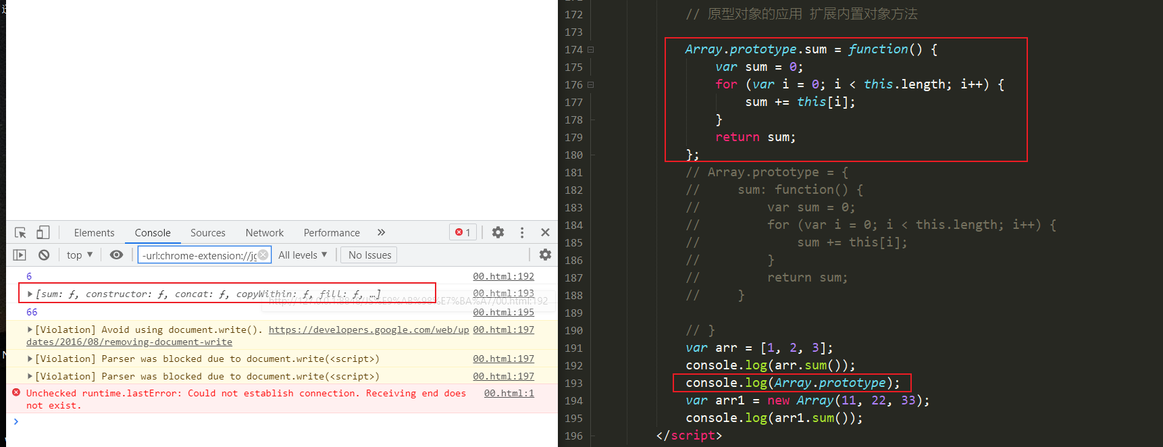Click console.log(arr1.sum()) code line

click(x=774, y=418)
